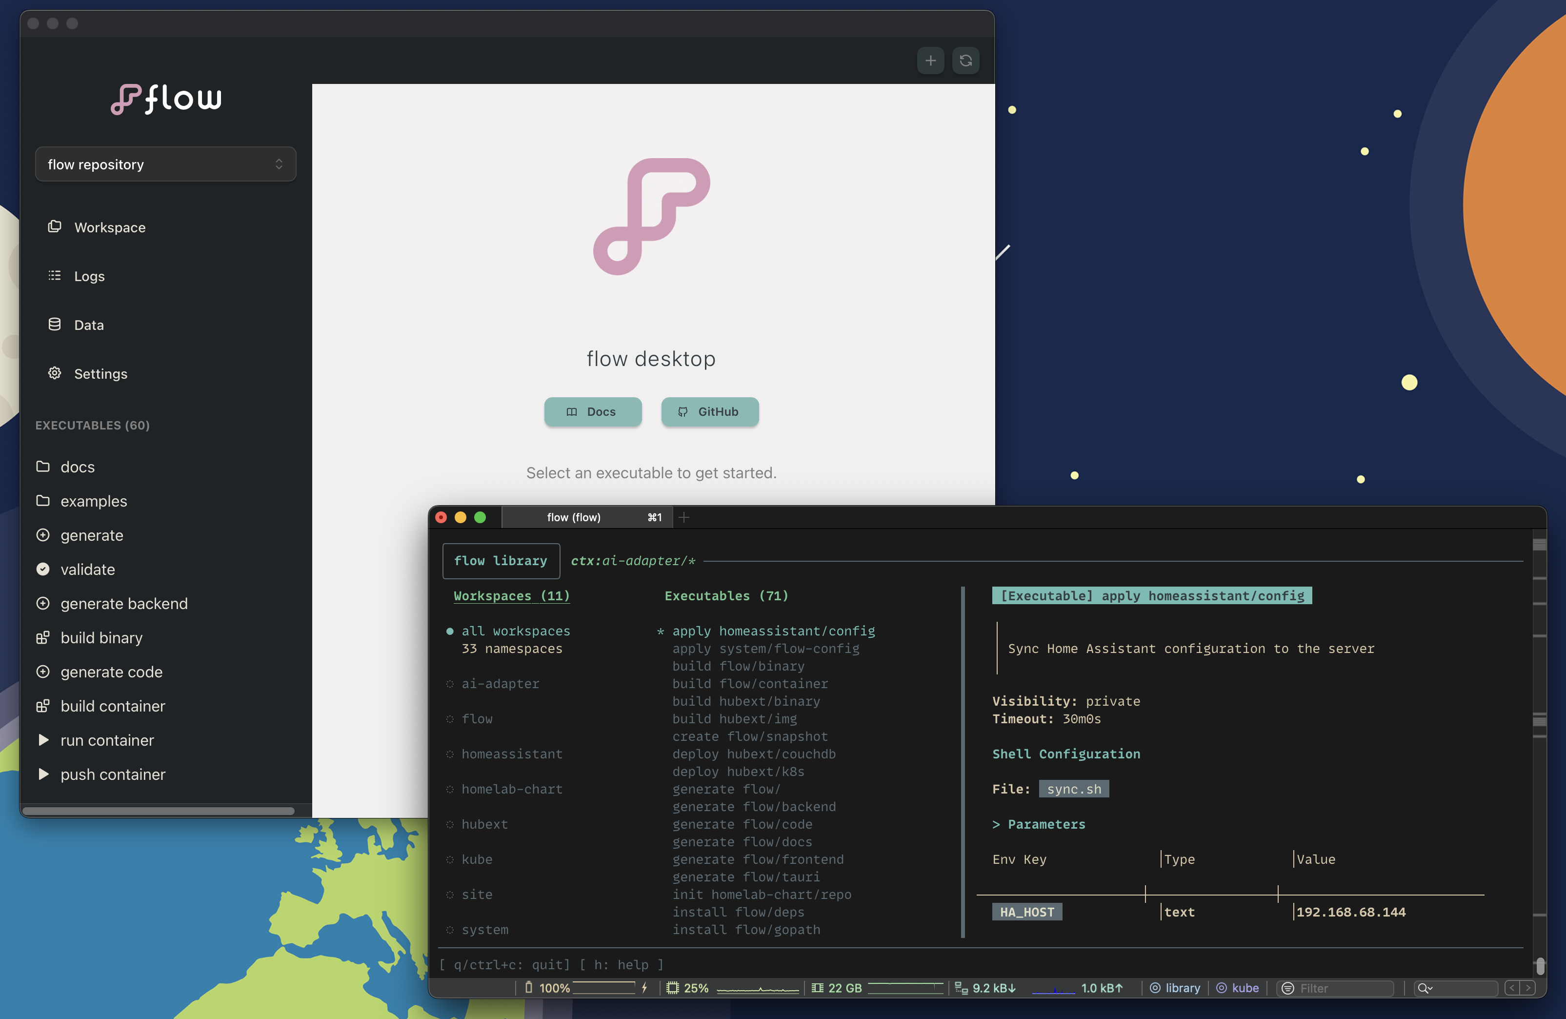Screen dimensions: 1566x1019
Task: Click the refresh icon in flow header
Action: (x=965, y=61)
